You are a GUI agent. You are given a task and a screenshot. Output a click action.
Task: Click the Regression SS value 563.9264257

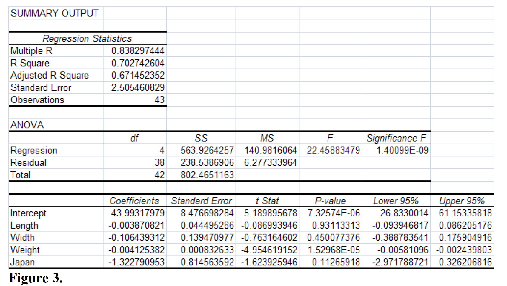(207, 150)
